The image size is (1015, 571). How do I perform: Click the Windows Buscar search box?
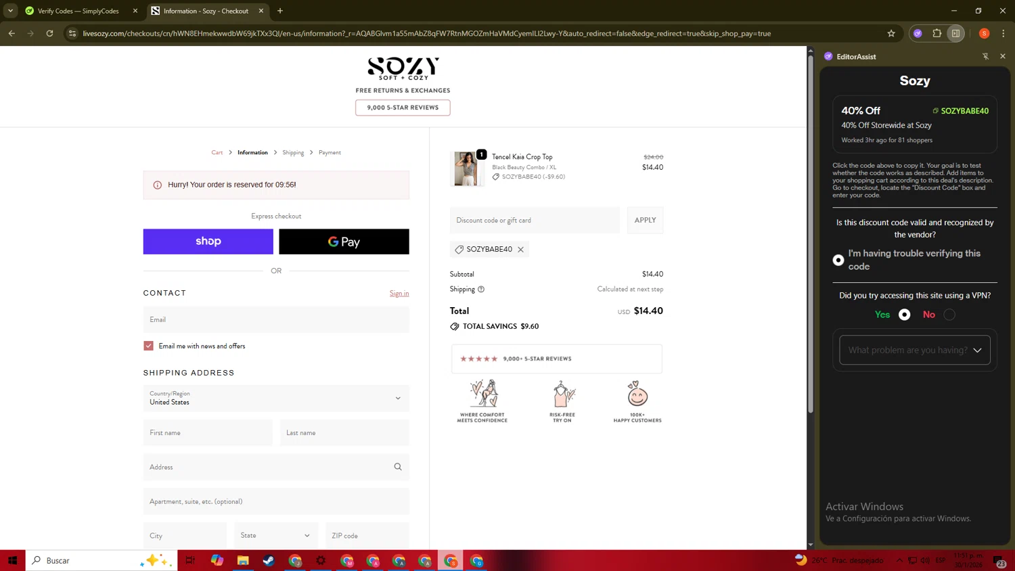pyautogui.click(x=101, y=560)
